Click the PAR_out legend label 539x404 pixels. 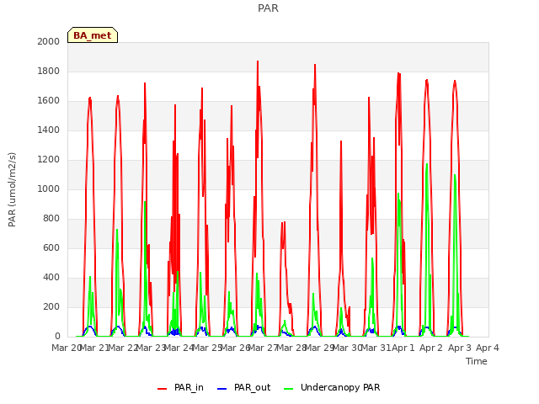click(252, 387)
